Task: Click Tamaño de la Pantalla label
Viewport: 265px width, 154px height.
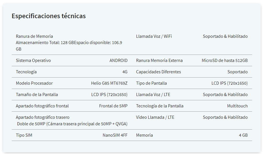Action: 37,95
